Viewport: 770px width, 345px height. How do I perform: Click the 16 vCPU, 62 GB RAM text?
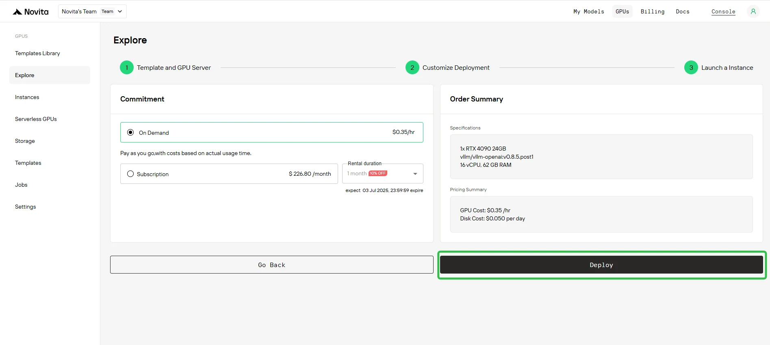point(486,165)
